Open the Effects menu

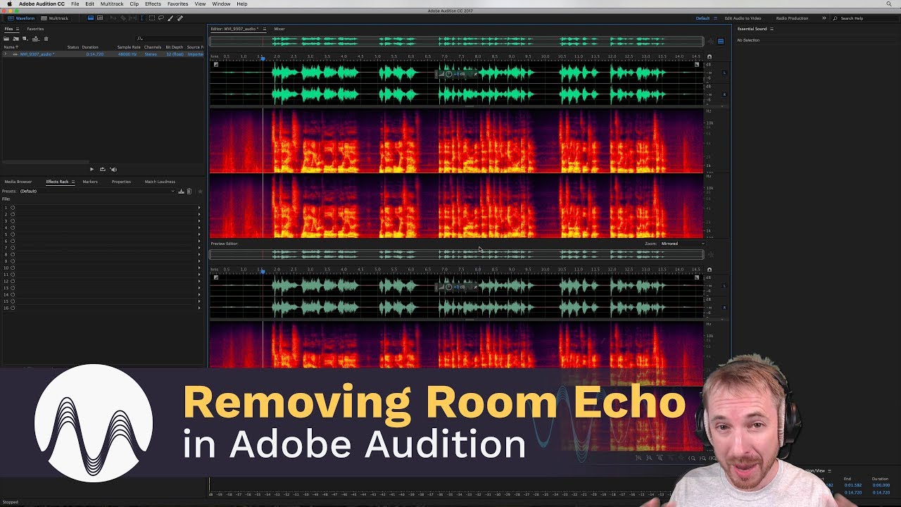click(x=153, y=4)
